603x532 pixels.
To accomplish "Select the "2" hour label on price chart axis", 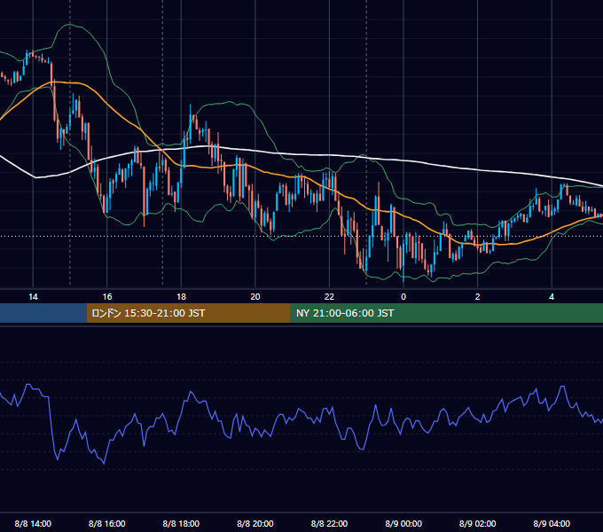I will (478, 297).
